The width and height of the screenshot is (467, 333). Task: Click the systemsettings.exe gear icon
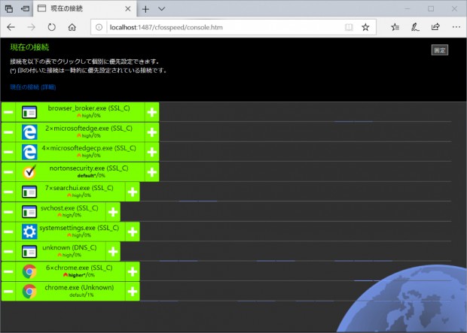29,232
